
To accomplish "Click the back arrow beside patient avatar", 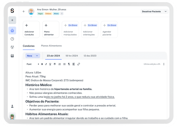I will pyautogui.click(x=24, y=11).
